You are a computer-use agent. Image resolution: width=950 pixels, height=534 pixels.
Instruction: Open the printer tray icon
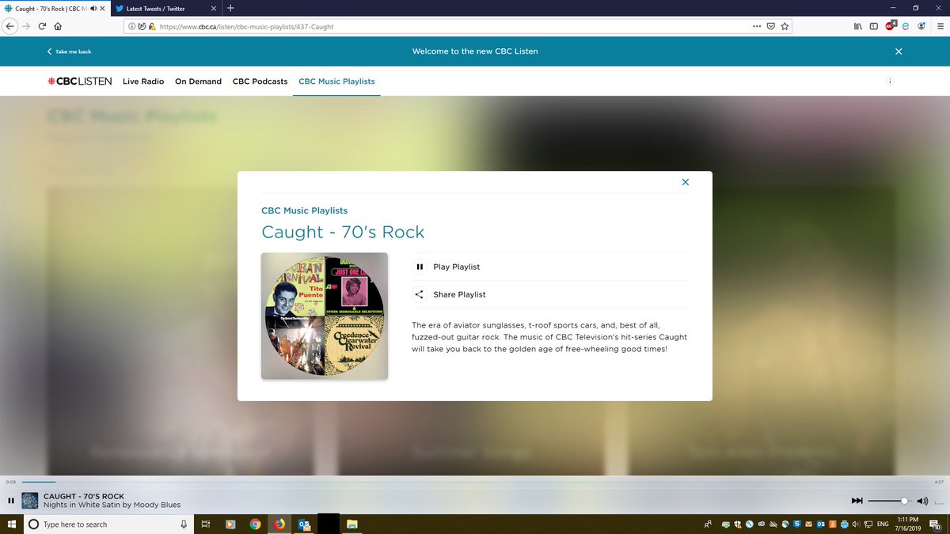pos(844,524)
